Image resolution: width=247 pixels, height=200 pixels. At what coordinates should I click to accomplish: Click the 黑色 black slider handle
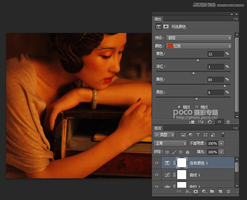196,99
